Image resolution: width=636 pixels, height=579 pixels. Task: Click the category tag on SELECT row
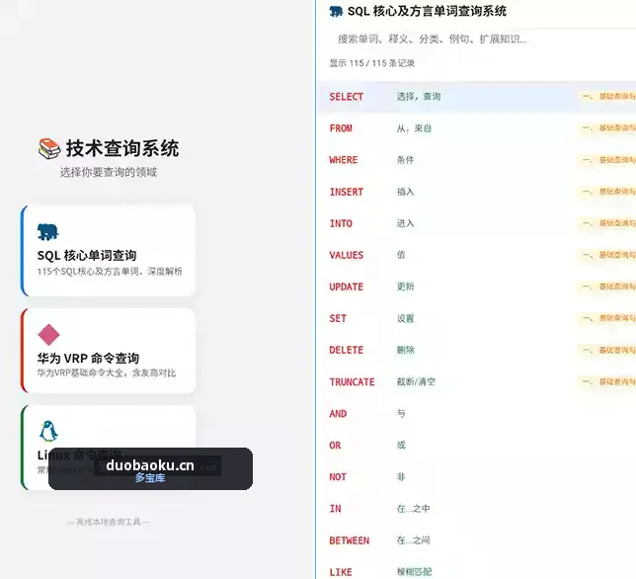click(x=606, y=96)
